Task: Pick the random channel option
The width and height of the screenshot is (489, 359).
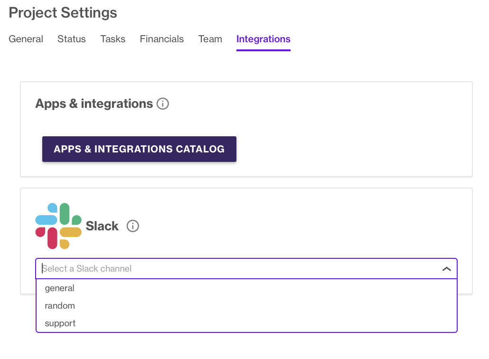Action: click(246, 306)
